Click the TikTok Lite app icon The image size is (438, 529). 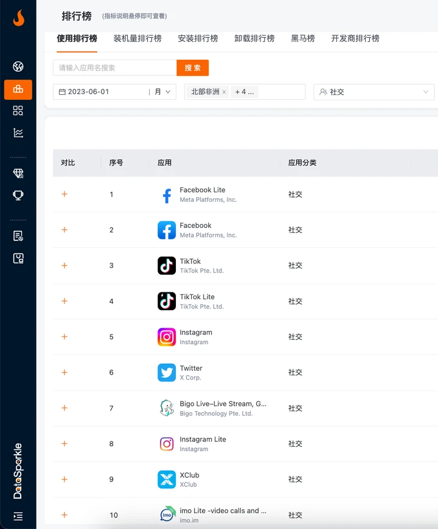coord(167,301)
